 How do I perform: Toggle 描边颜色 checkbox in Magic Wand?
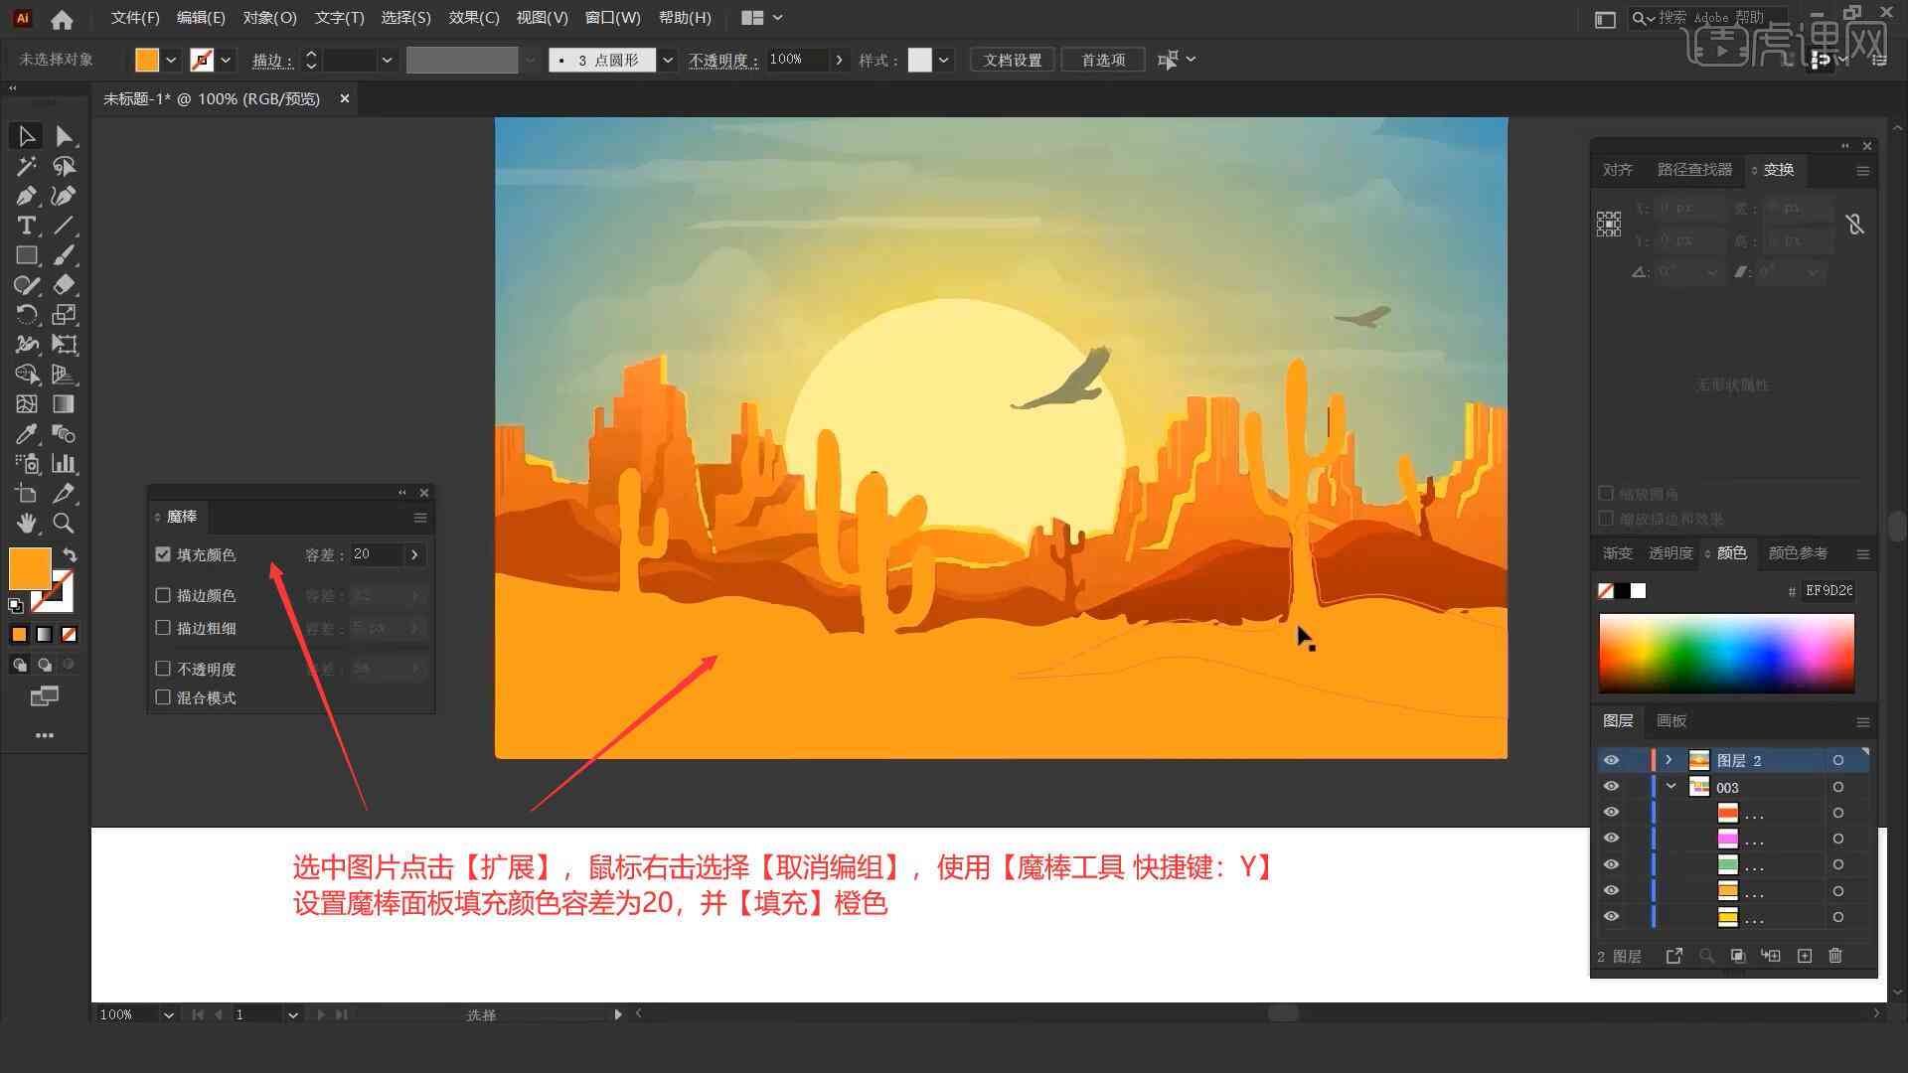163,595
